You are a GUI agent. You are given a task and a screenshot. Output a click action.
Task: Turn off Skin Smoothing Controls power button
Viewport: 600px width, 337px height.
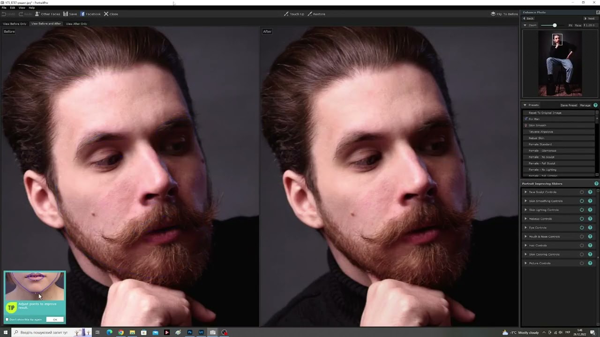click(x=582, y=201)
